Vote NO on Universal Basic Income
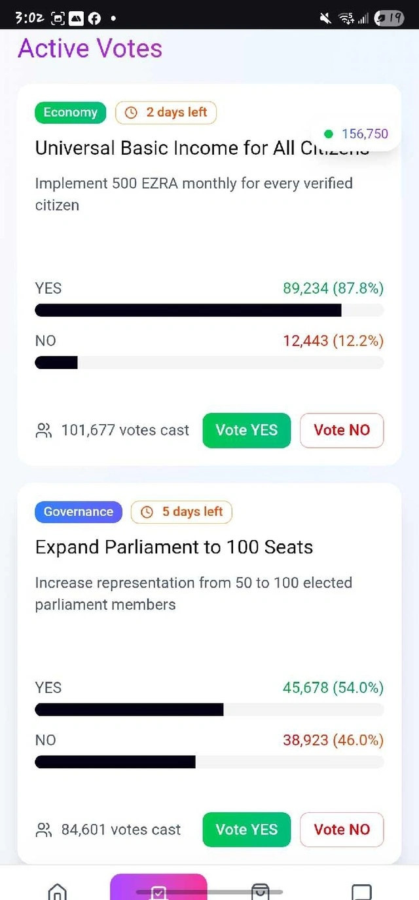The image size is (419, 900). [x=341, y=431]
